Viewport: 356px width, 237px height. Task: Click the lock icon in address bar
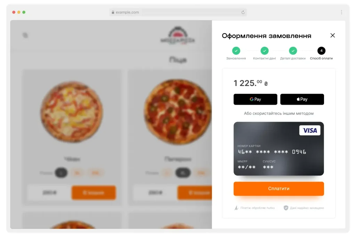(x=113, y=12)
